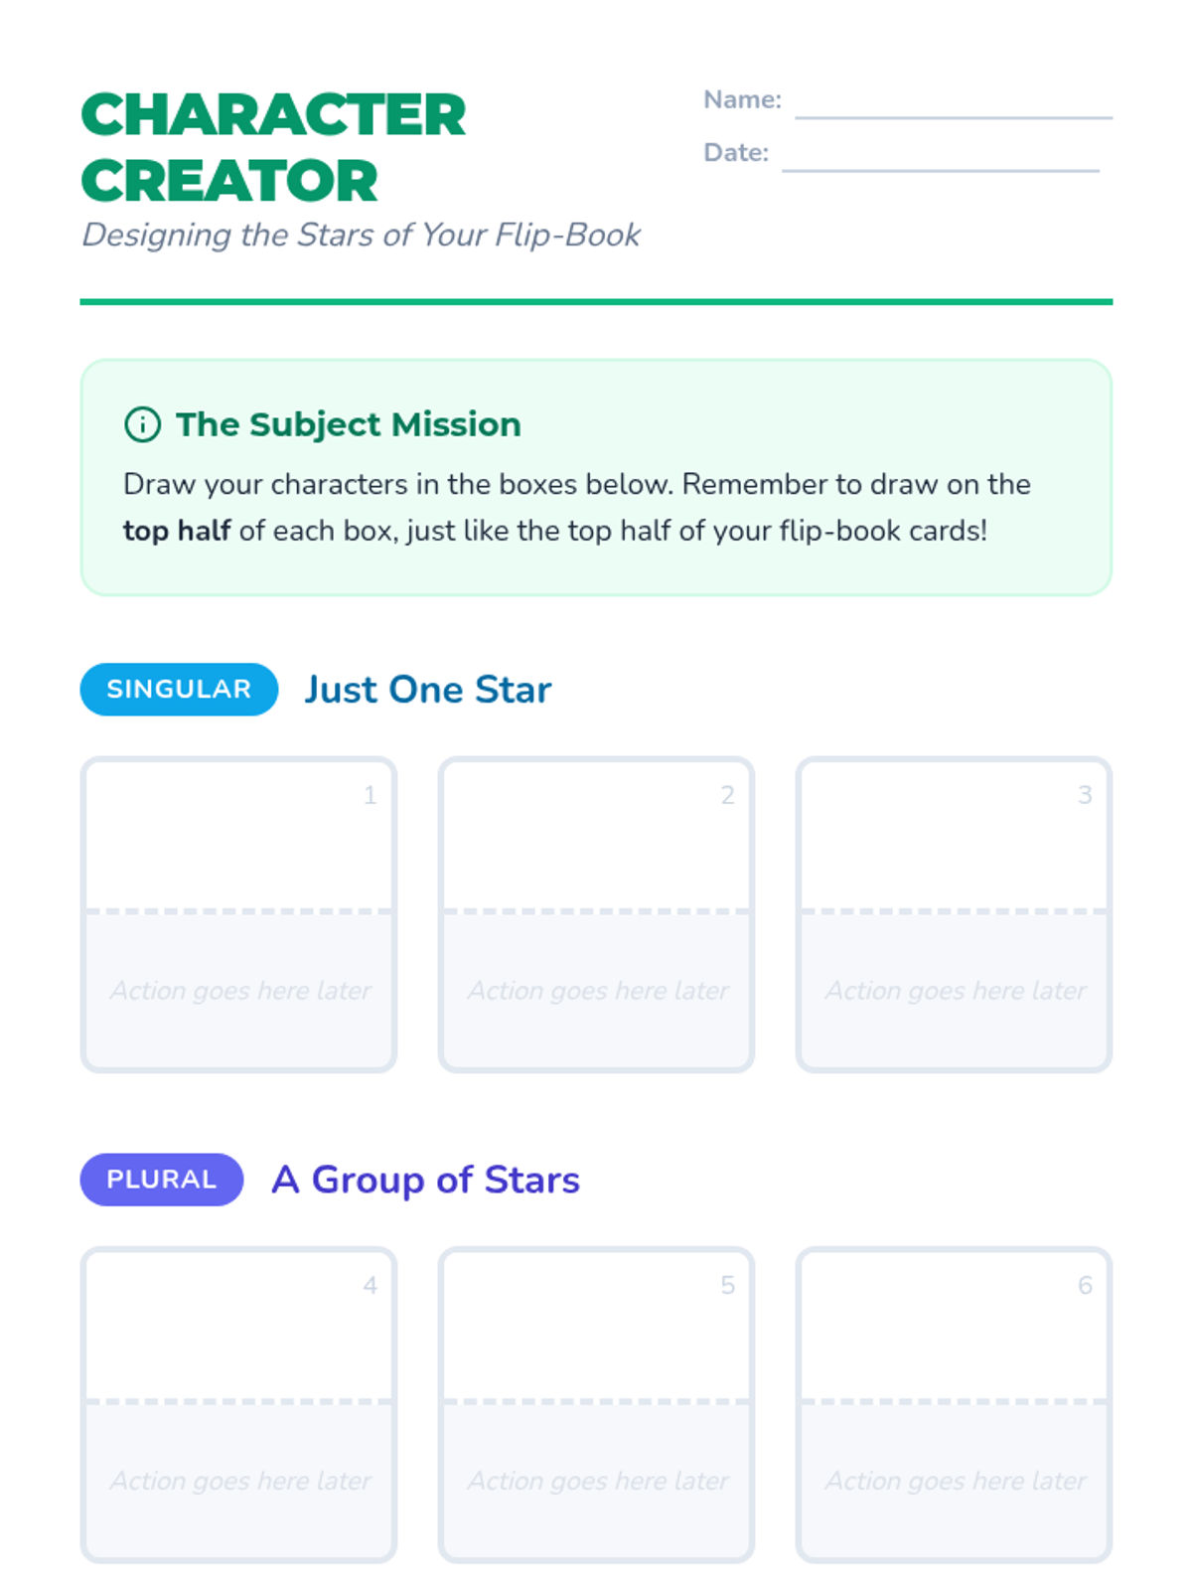Screen dimensions: 1192x1590
Task: Click the SINGULAR badge
Action: [179, 689]
